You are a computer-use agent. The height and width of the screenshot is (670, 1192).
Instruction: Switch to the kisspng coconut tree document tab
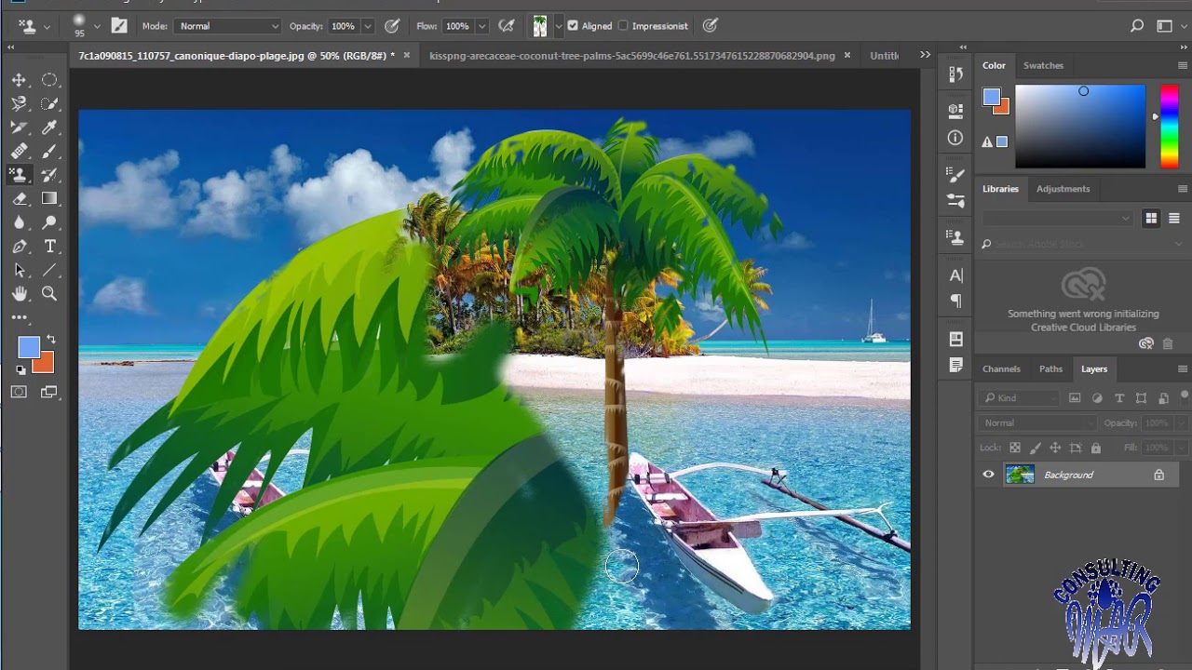pyautogui.click(x=632, y=56)
